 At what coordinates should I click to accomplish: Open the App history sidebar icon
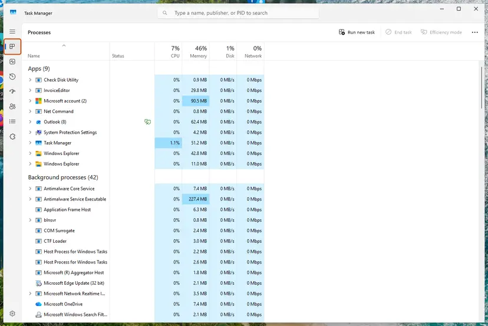(x=12, y=77)
